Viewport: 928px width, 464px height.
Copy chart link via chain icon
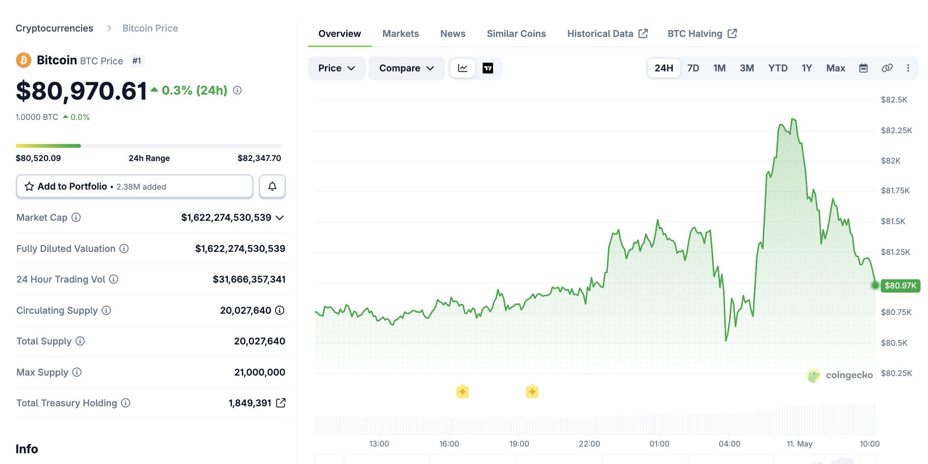(887, 68)
